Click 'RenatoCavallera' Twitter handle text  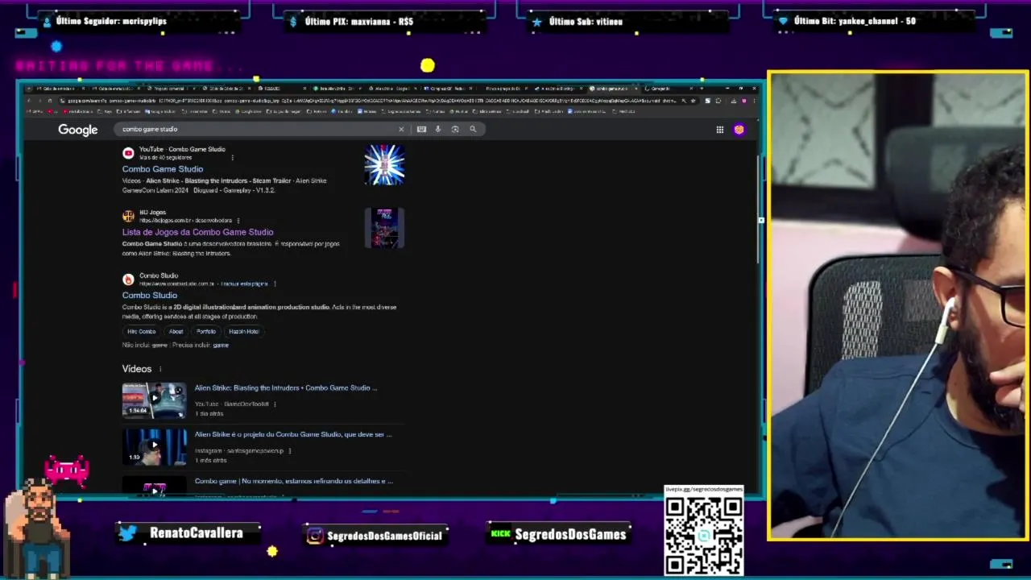[x=197, y=533]
